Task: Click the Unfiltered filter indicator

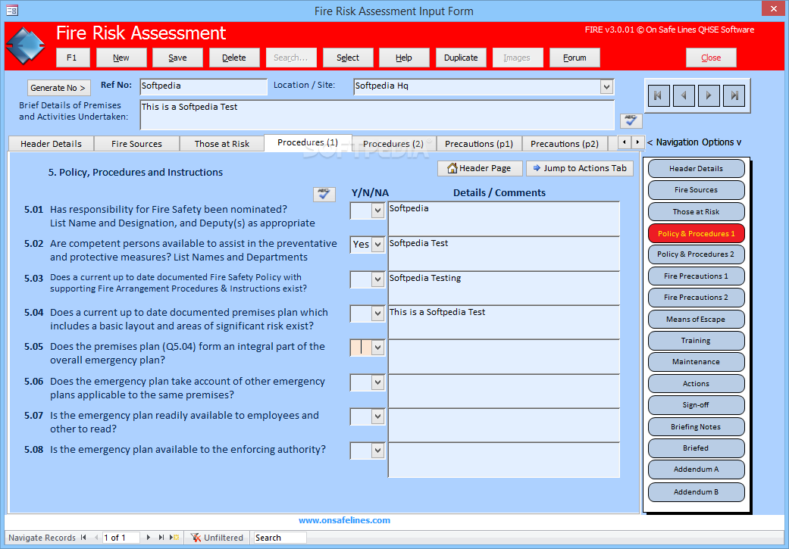Action: [x=217, y=538]
